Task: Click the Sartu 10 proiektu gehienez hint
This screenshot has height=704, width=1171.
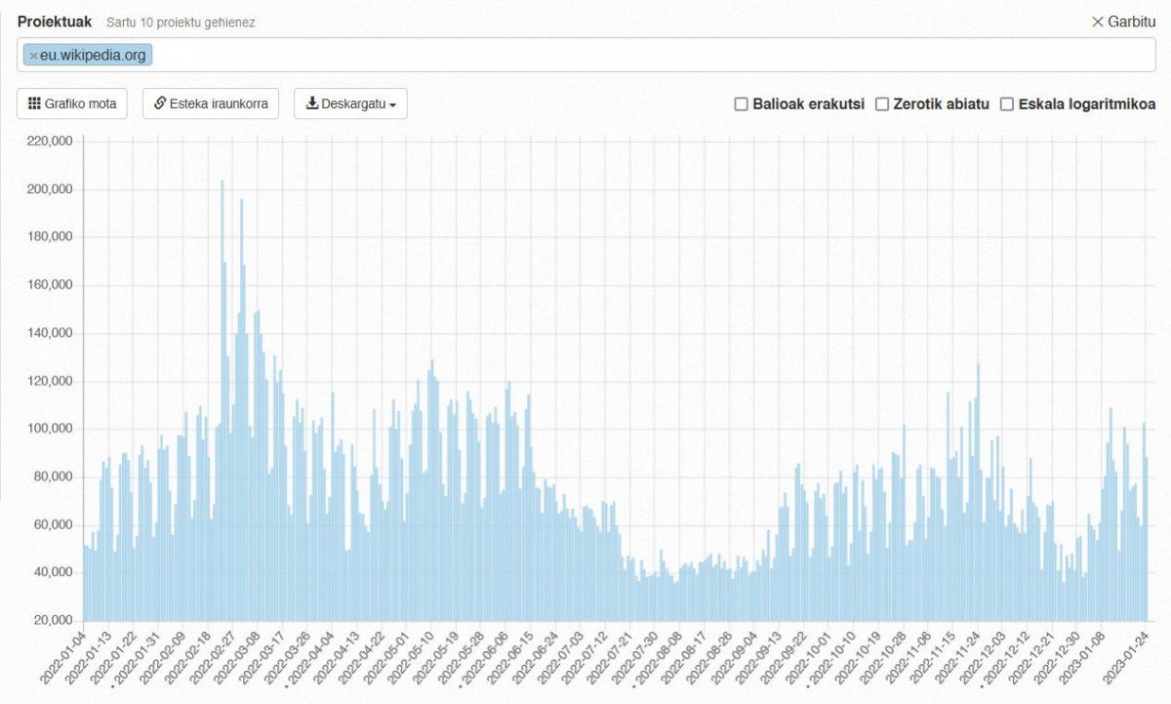Action: click(x=181, y=22)
